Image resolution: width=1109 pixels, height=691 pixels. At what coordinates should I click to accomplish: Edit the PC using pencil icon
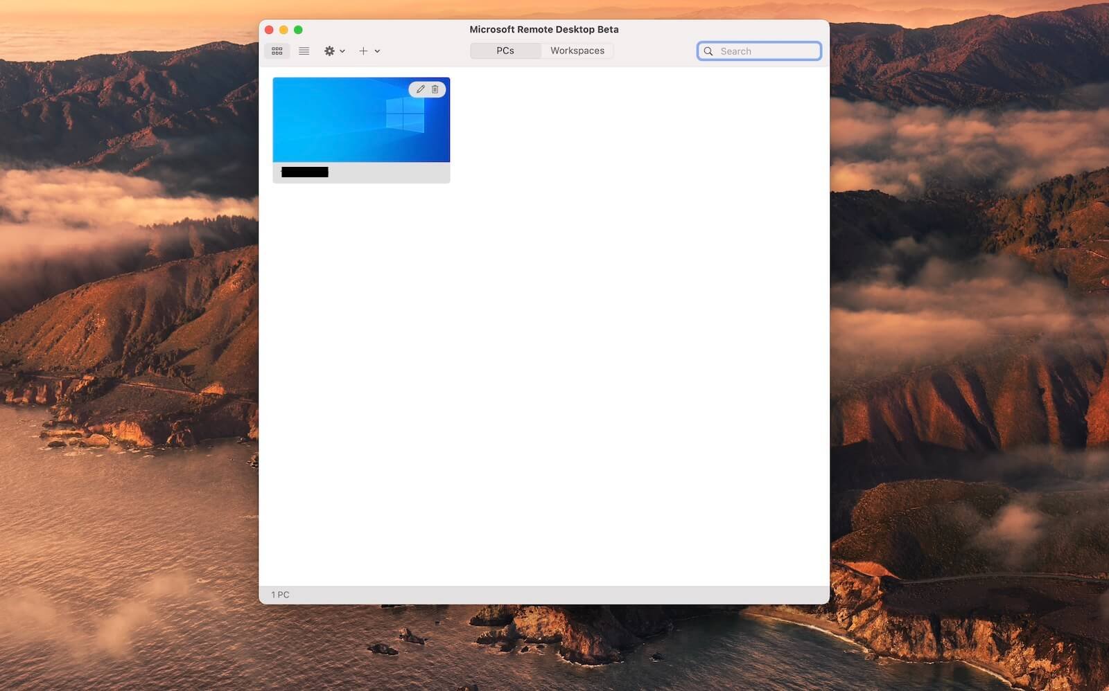(420, 89)
